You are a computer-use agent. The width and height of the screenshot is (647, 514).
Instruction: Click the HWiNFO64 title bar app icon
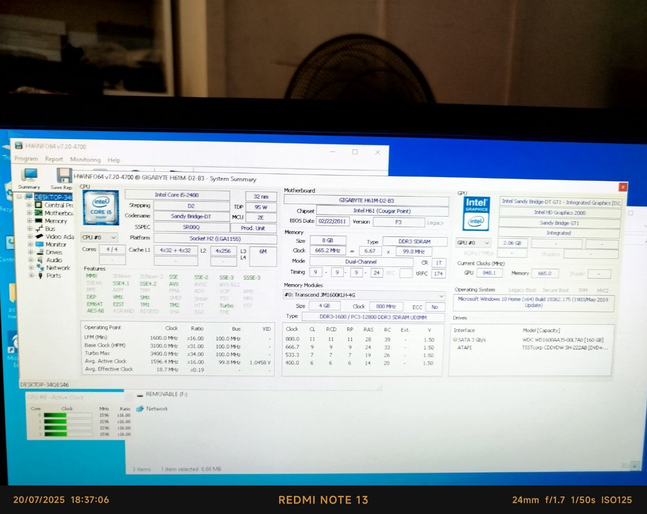tap(18, 146)
